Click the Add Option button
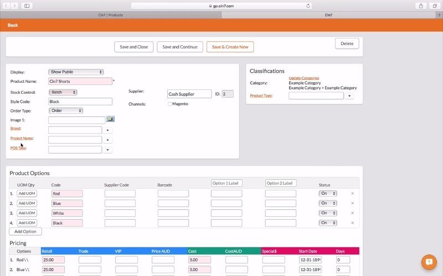Image resolution: width=443 pixels, height=276 pixels. [25, 231]
